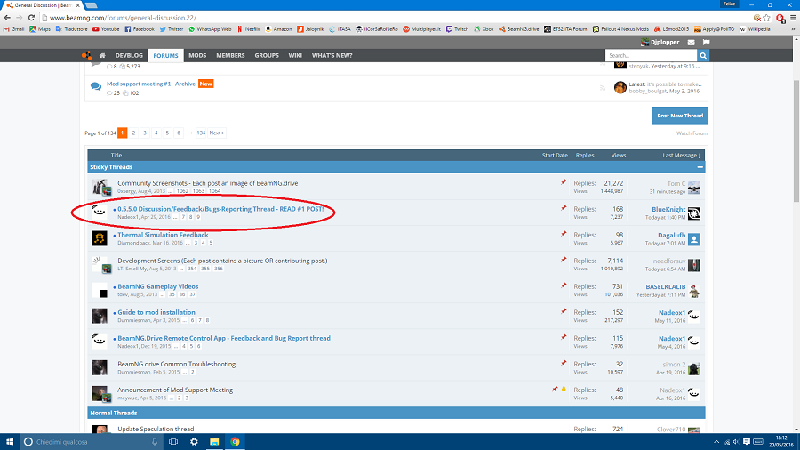
Task: Click the BeamNG logo icon in navbar
Action: 86,55
